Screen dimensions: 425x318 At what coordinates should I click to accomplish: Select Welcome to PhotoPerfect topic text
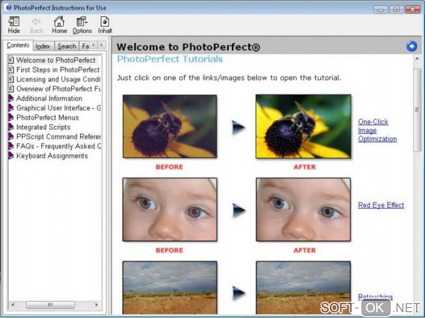click(55, 60)
